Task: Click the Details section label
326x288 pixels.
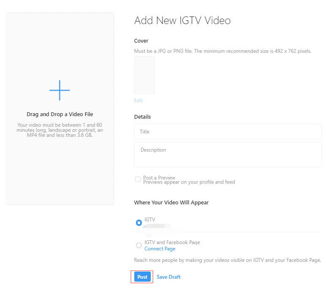Action: (142, 117)
